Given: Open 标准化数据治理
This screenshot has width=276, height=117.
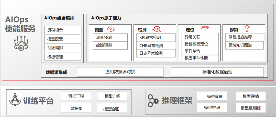Looking at the screenshot, I should click(217, 72).
